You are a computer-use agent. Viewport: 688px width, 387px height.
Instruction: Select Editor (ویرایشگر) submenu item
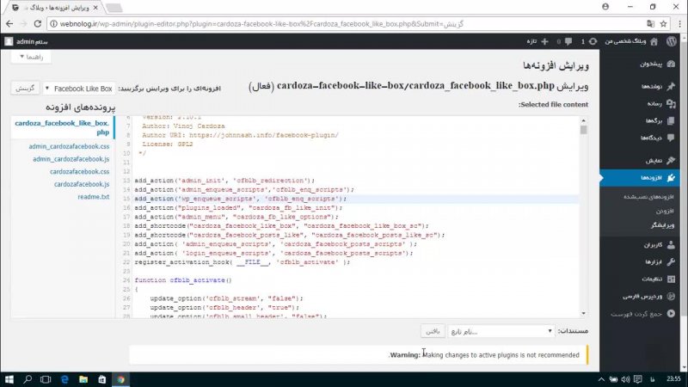point(647,224)
